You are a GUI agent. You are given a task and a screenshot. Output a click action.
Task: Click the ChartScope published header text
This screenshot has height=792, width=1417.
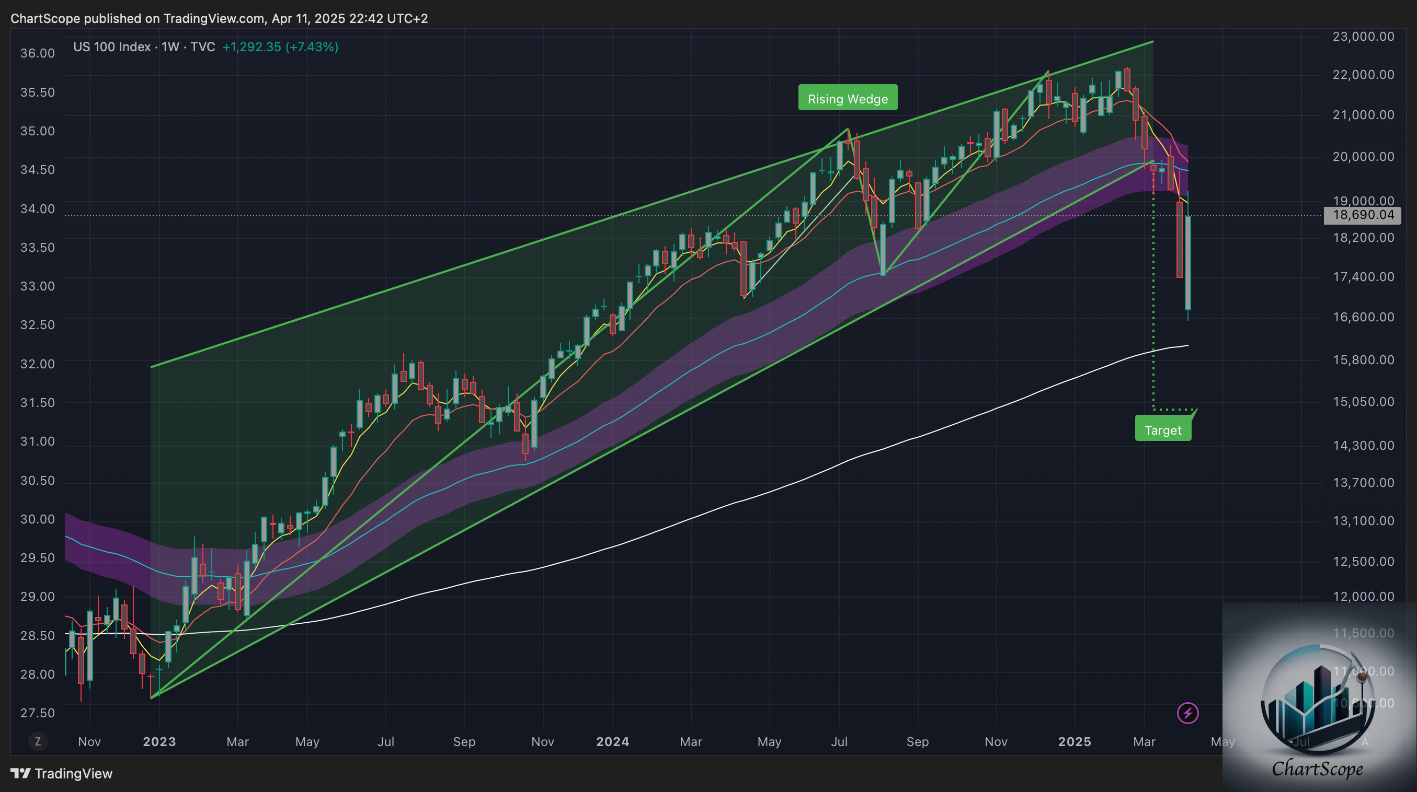(x=219, y=19)
